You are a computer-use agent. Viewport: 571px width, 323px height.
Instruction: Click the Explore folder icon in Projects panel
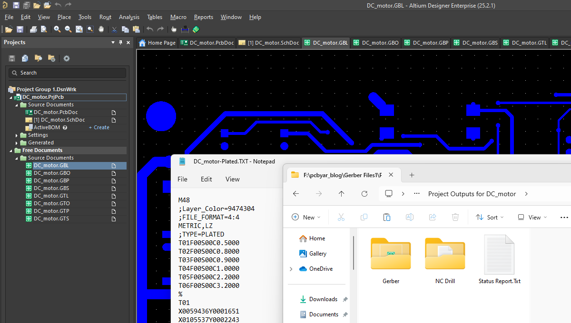pyautogui.click(x=38, y=58)
